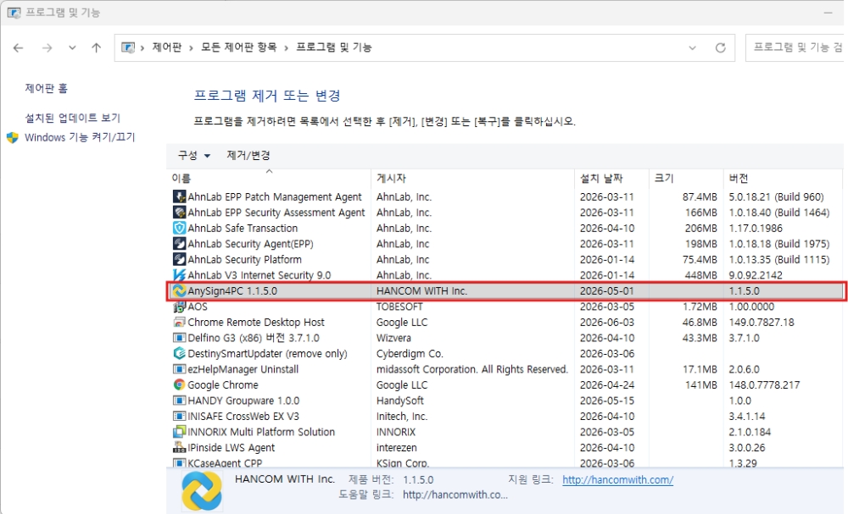Click the HANDY Groupware icon
Viewport: 848px width, 514px height.
(179, 400)
